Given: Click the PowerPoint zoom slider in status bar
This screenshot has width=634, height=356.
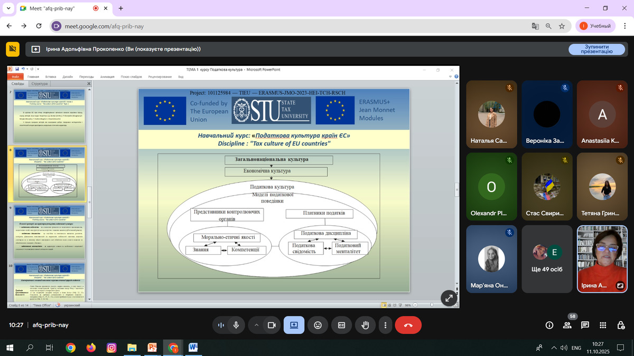Looking at the screenshot, I should [432, 305].
